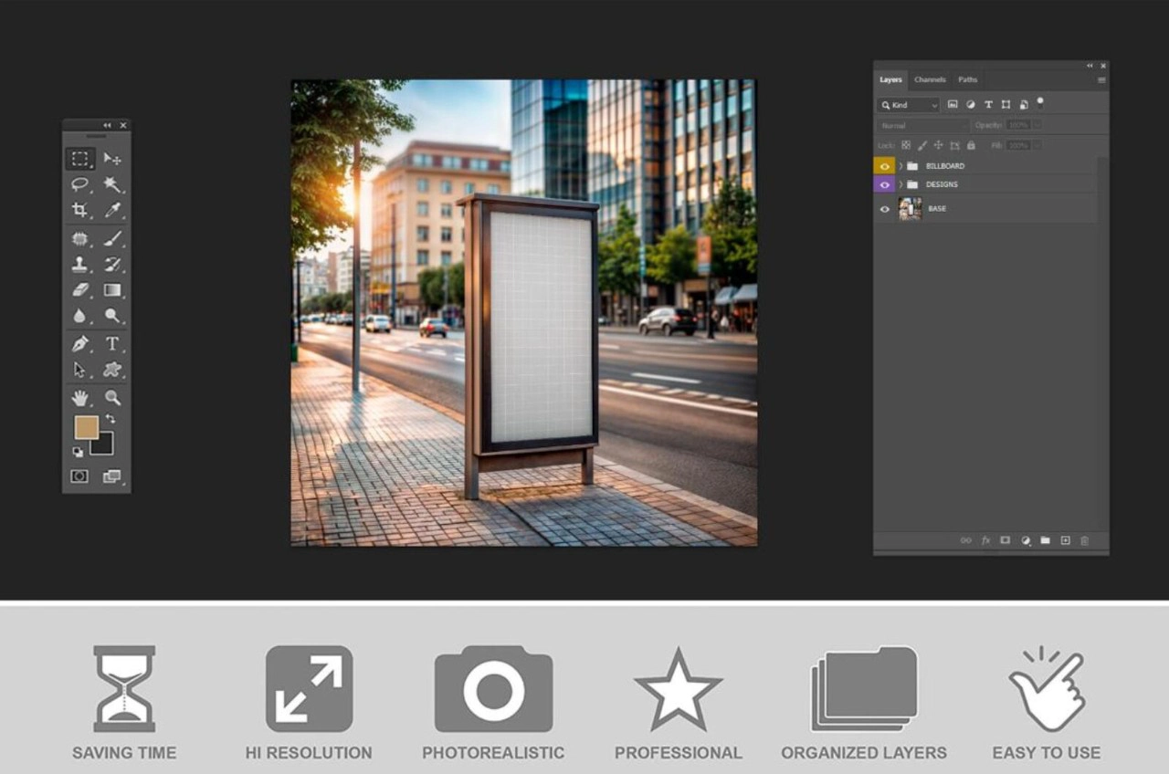Hide the DESIGNS group
Screen dimensions: 1169x774
[x=884, y=184]
